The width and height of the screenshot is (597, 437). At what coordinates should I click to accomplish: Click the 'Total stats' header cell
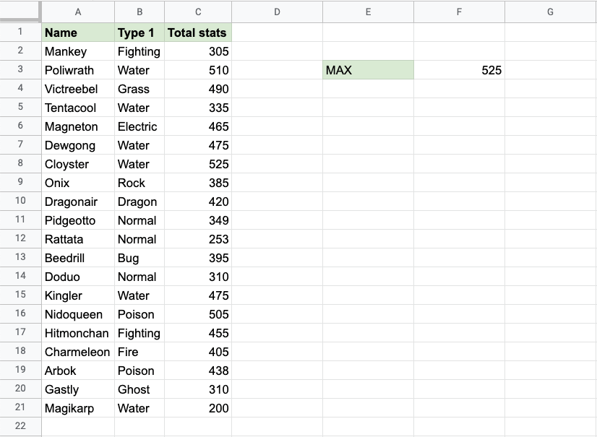[197, 33]
